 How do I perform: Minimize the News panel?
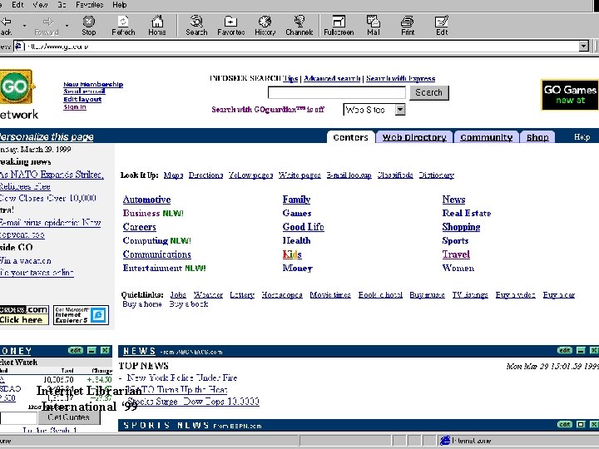581,350
